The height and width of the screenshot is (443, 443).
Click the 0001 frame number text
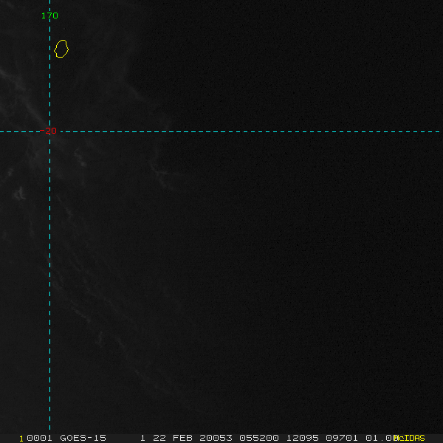(39, 438)
